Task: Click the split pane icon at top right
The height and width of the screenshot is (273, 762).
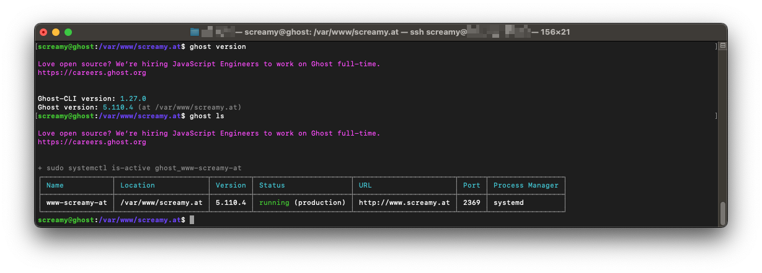Action: tap(723, 46)
